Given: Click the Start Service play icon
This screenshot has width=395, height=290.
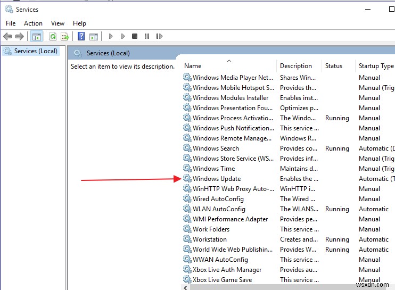Looking at the screenshot, I should [111, 36].
